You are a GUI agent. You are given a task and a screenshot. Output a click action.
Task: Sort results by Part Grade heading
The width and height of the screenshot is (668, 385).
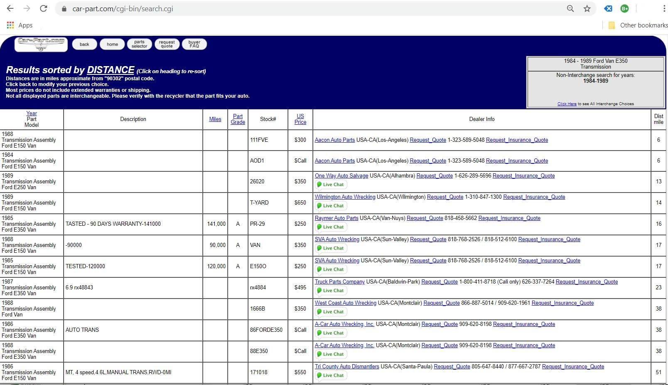[x=238, y=119]
